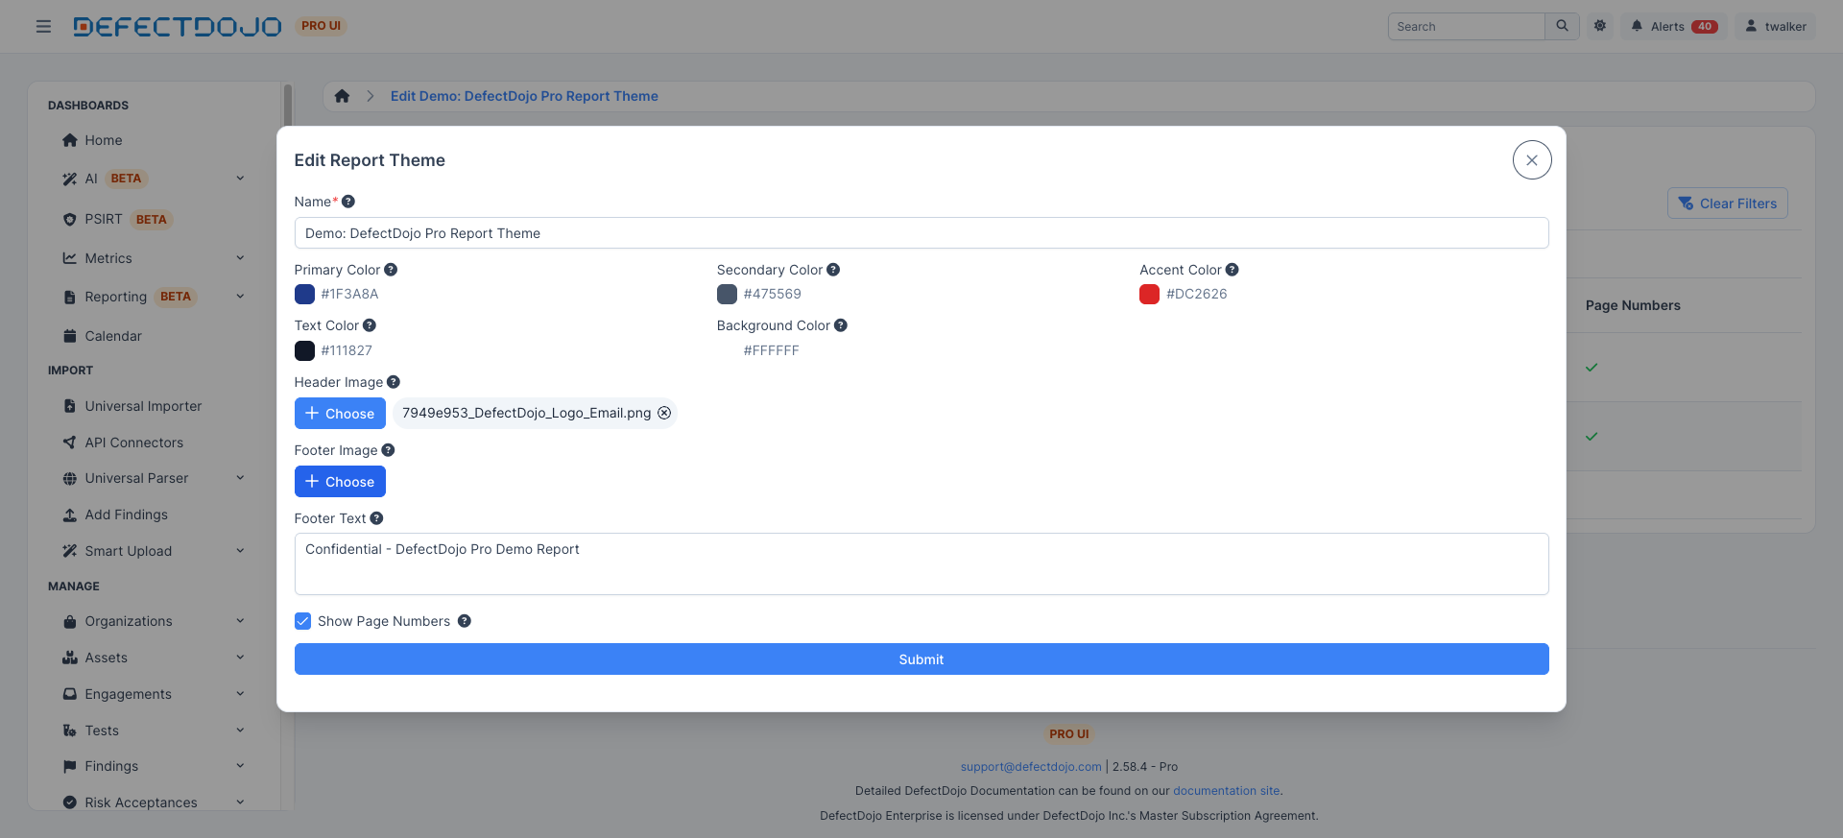
Task: Show help for Header Image
Action: pos(394,382)
